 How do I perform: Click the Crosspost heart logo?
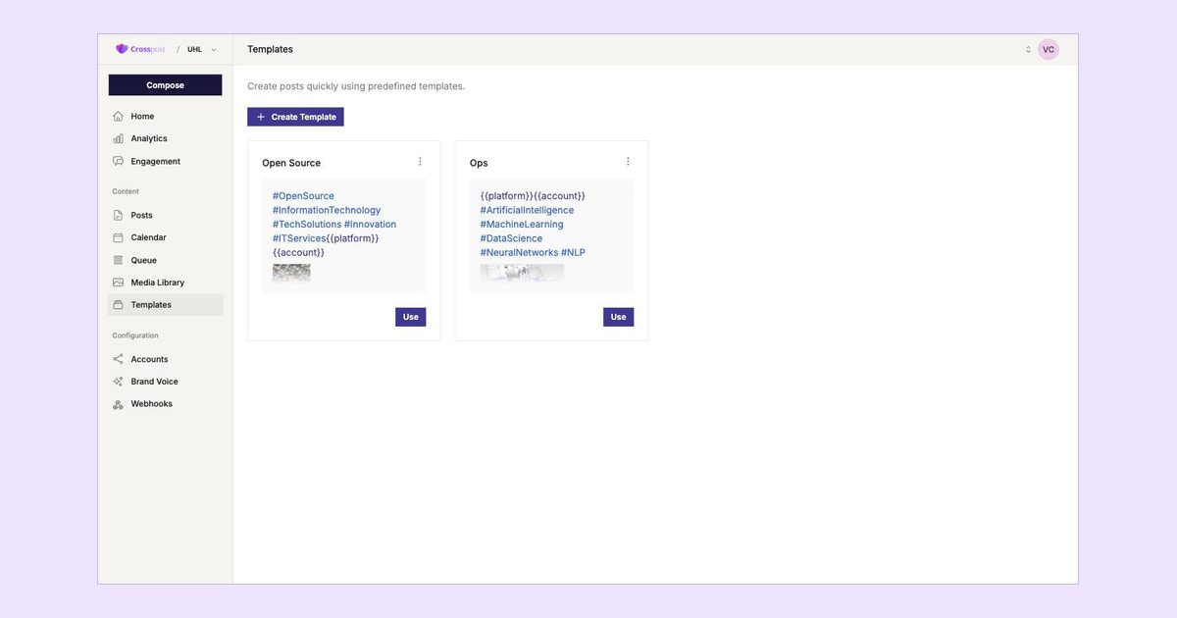point(122,49)
